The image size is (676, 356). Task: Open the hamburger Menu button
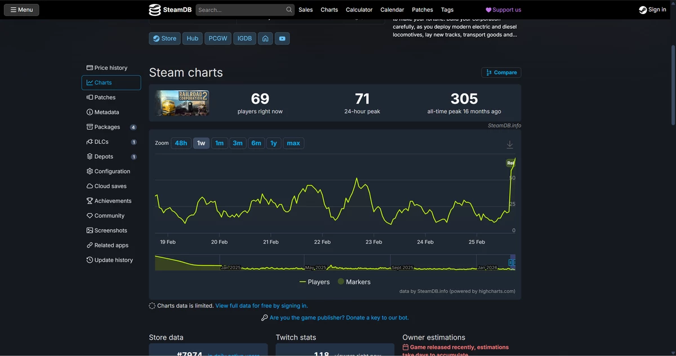coord(21,10)
